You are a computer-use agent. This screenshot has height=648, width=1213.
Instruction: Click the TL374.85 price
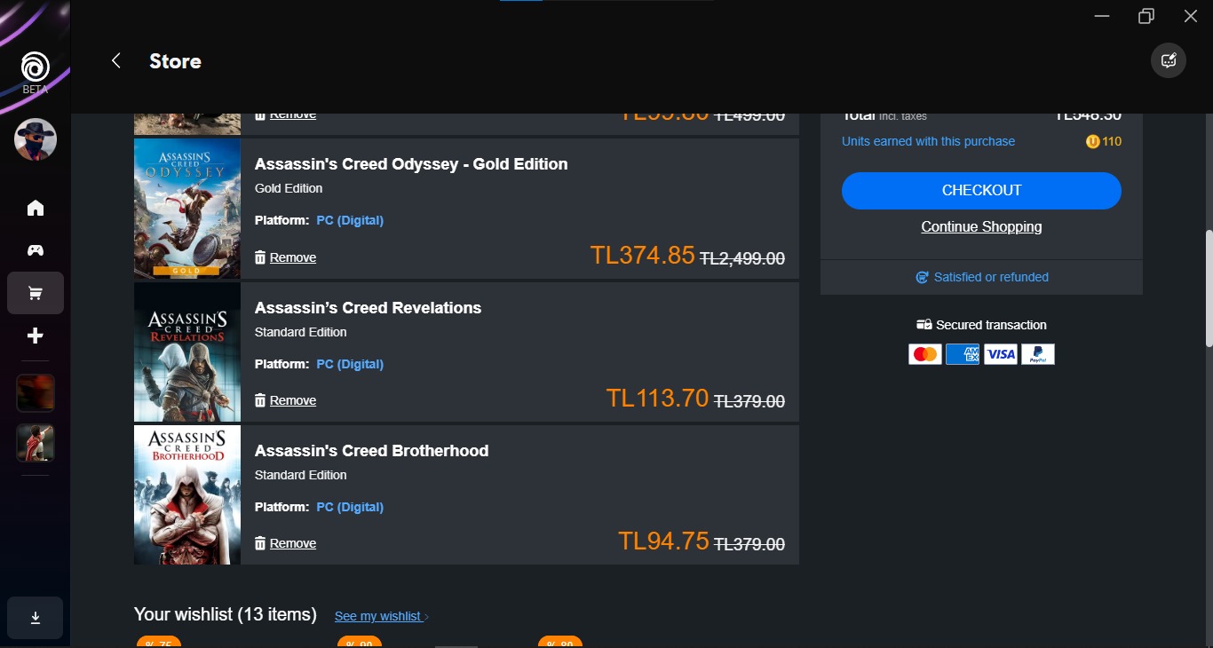pos(642,256)
